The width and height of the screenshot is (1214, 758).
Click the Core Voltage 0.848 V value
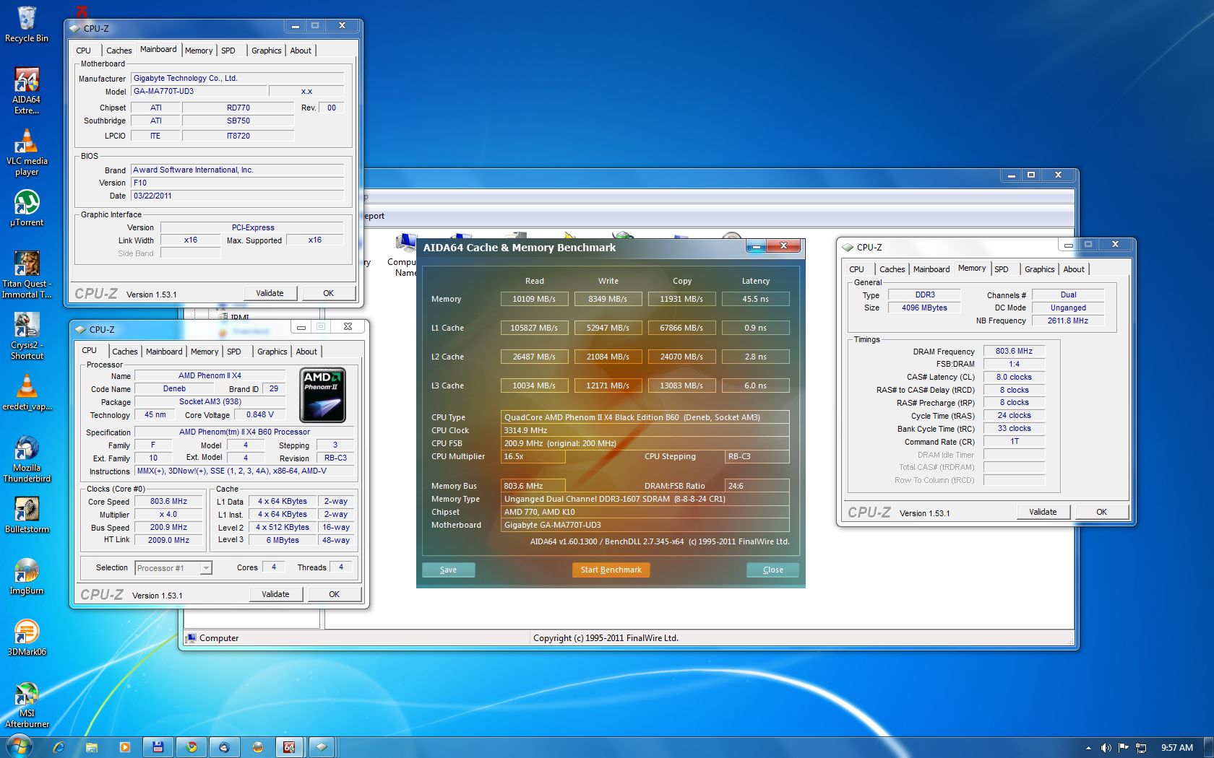tap(259, 414)
